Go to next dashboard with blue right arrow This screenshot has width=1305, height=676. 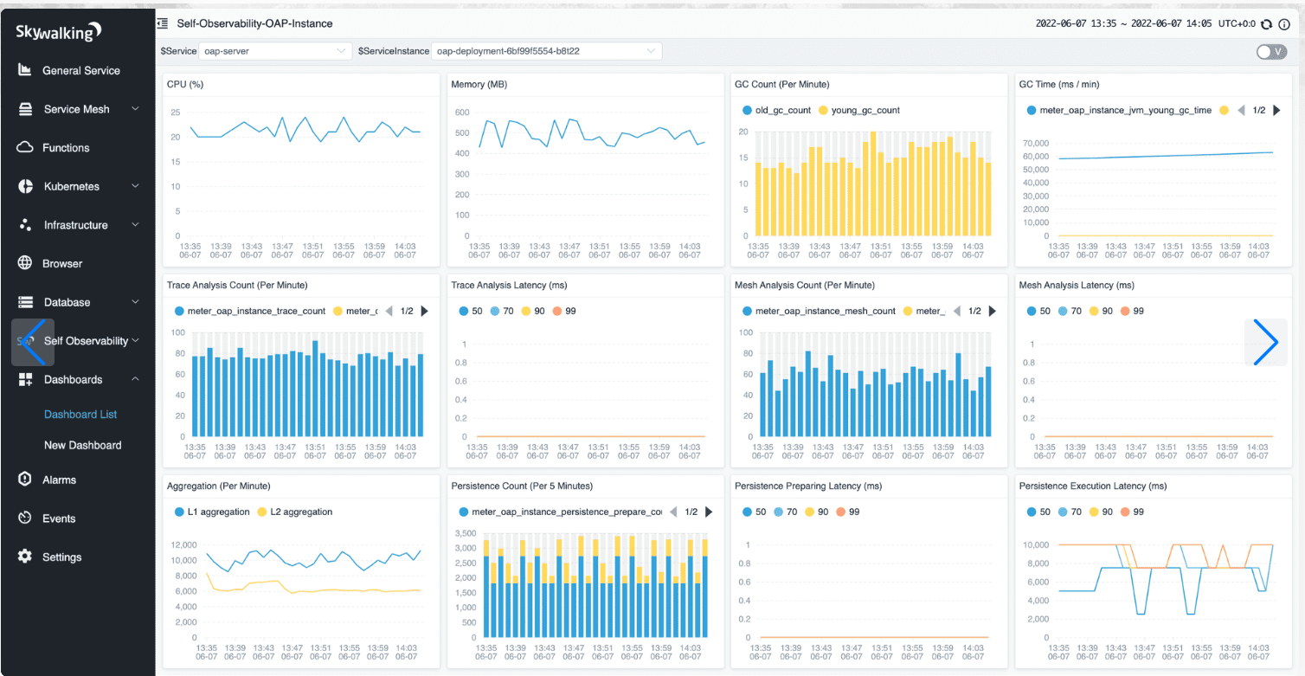pyautogui.click(x=1265, y=342)
